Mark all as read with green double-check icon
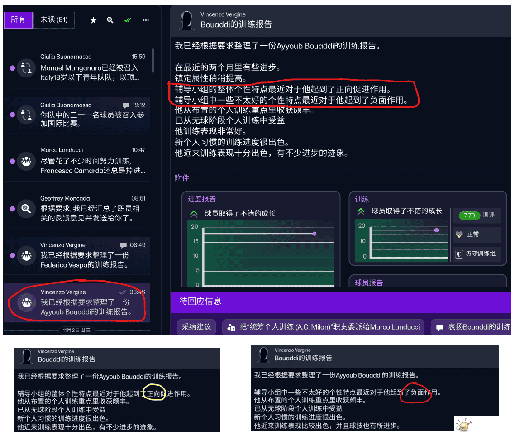515x436 pixels. coord(128,20)
